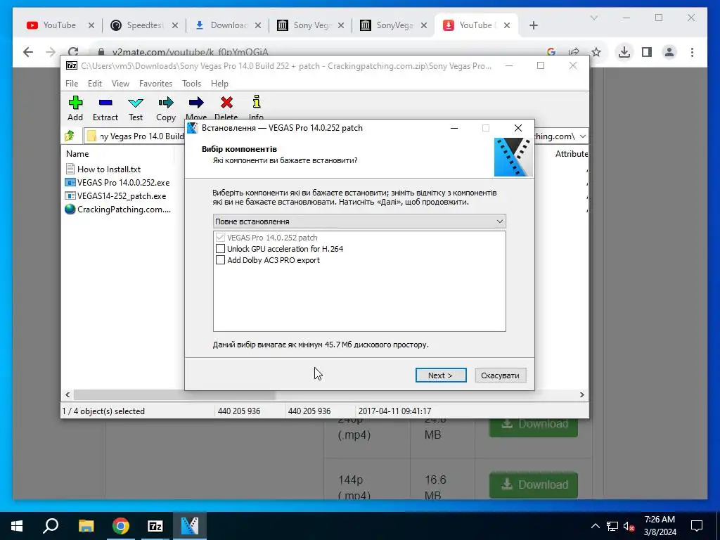Click Chrome back arrow
The width and height of the screenshot is (720, 540).
[x=28, y=52]
